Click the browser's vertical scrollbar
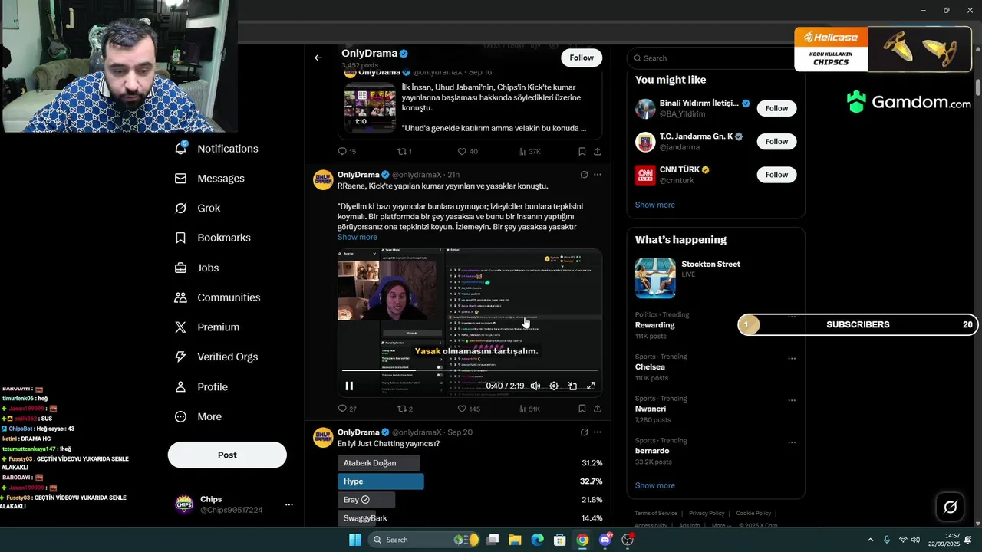 pos(978,88)
